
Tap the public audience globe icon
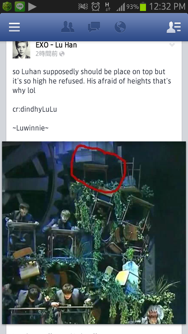point(62,54)
